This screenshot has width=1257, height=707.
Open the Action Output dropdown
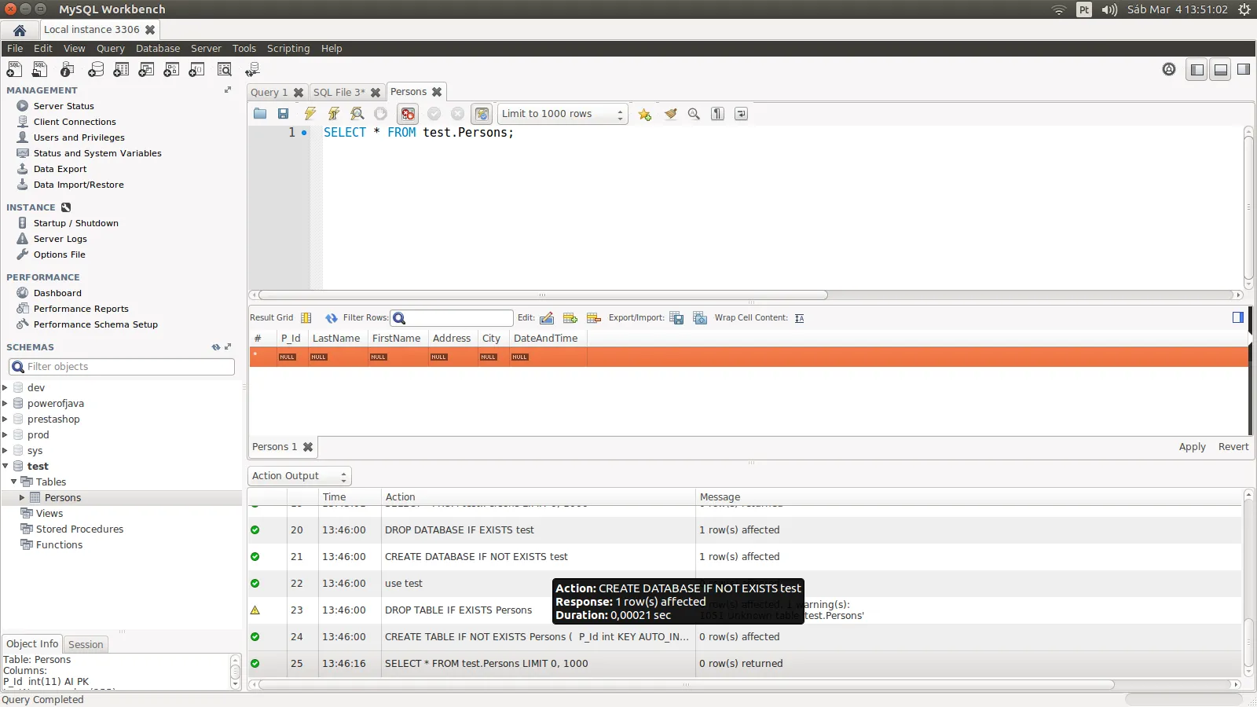[299, 476]
